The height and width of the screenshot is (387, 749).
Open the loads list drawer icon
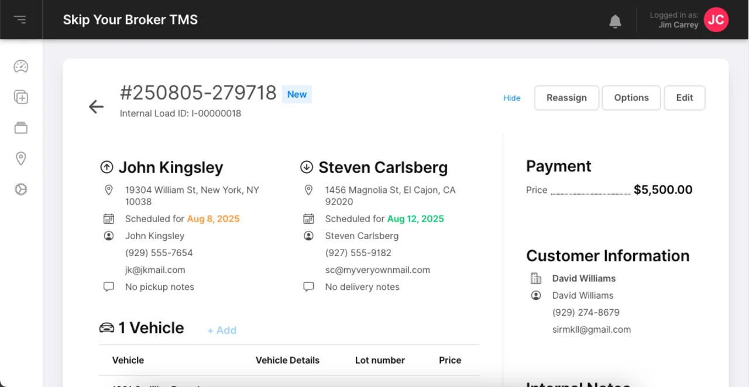(21, 128)
